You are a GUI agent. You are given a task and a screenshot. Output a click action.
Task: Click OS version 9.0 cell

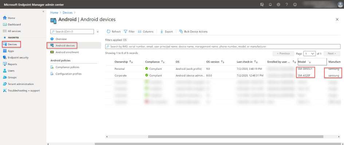pyautogui.click(x=208, y=69)
